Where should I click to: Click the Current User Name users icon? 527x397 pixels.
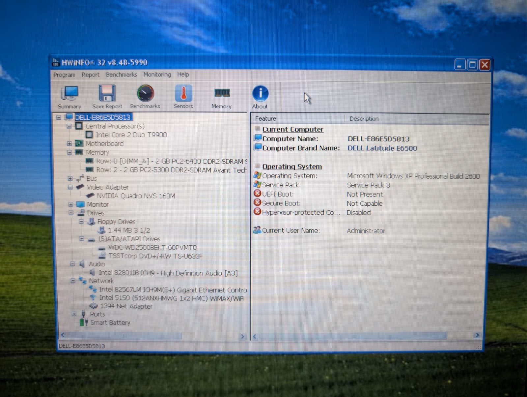[x=257, y=230]
